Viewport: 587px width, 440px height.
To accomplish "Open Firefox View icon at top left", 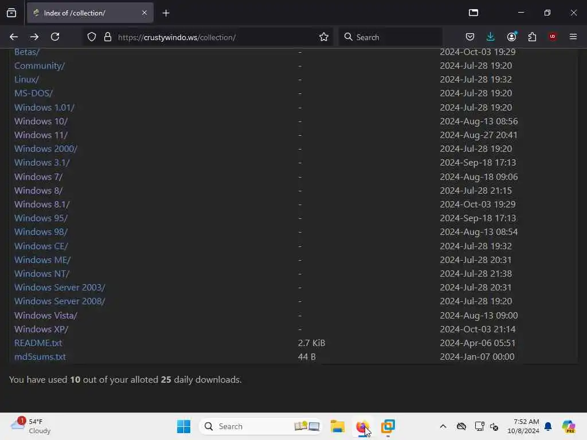I will pos(11,13).
